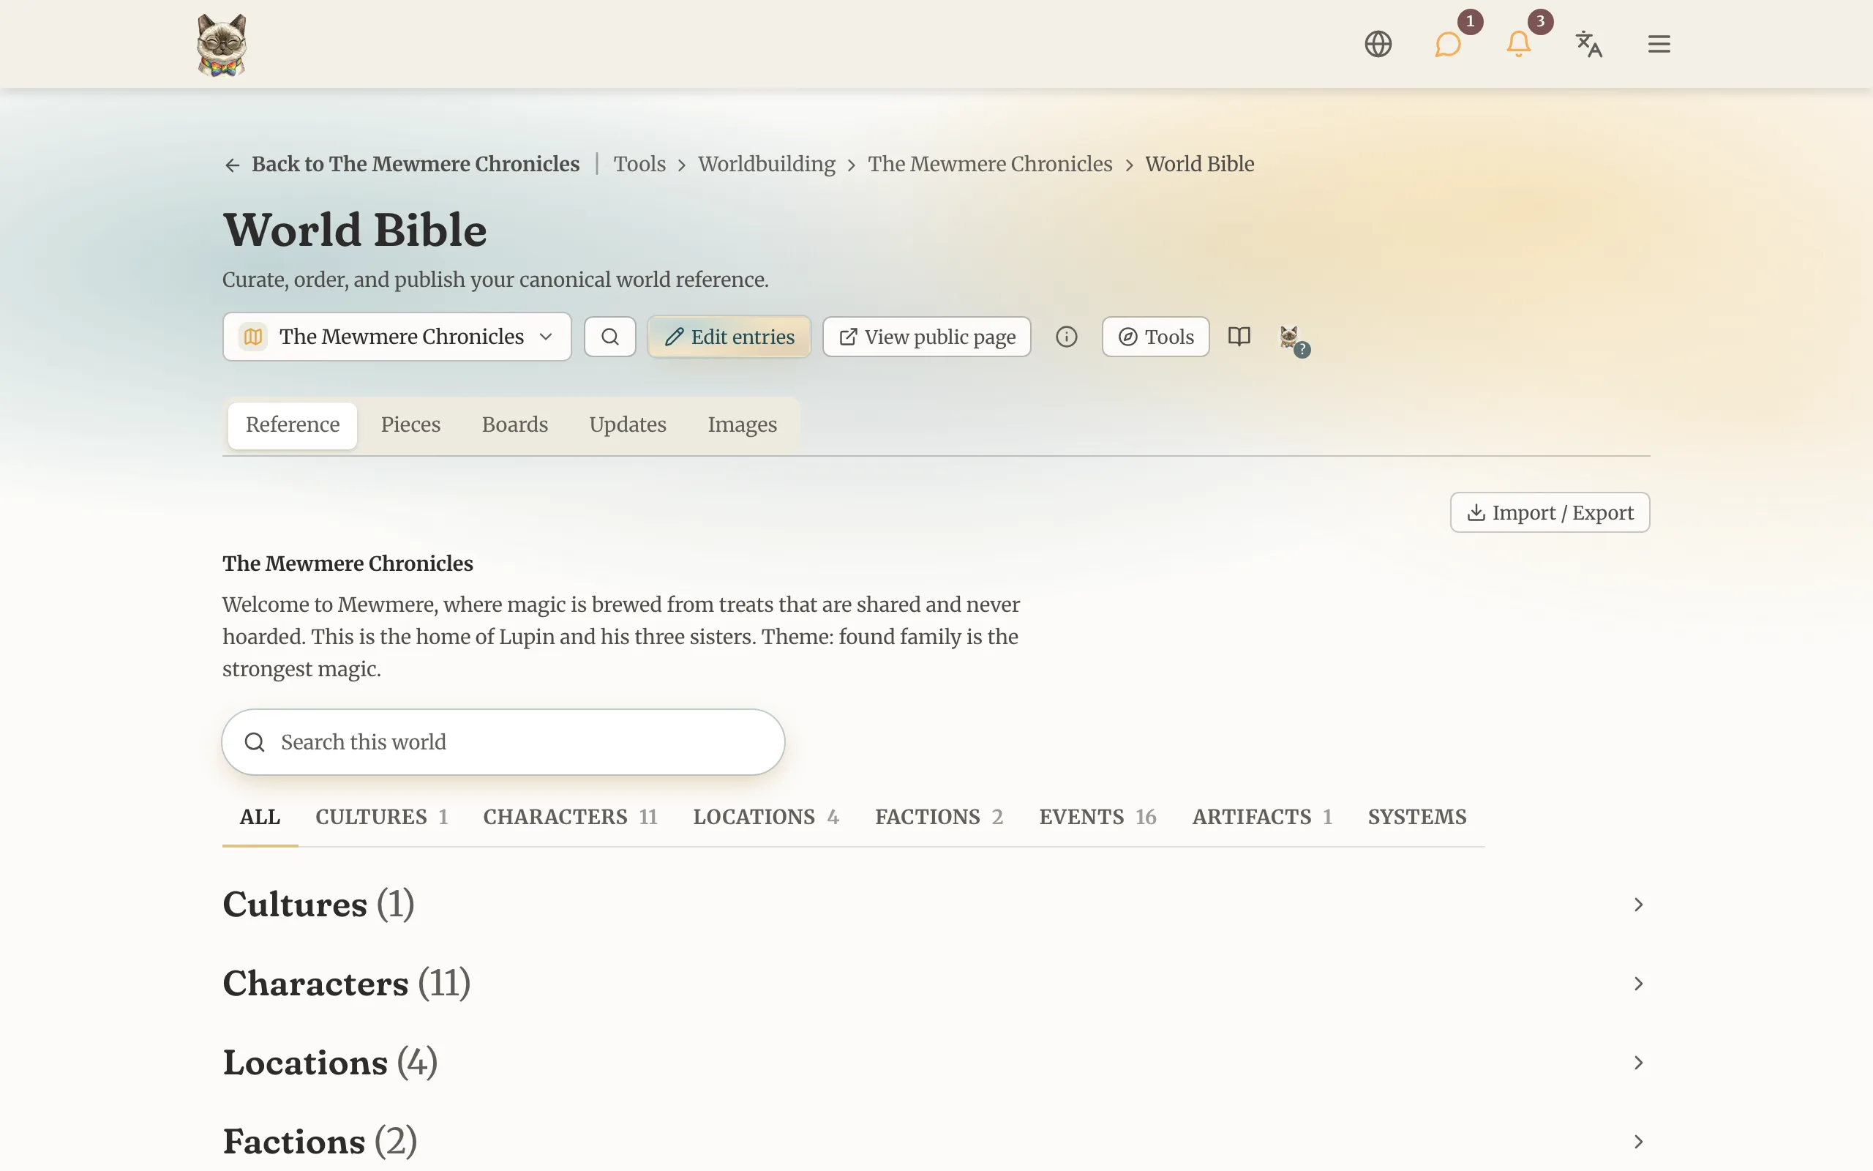
Task: Open the notifications bell
Action: tap(1517, 44)
